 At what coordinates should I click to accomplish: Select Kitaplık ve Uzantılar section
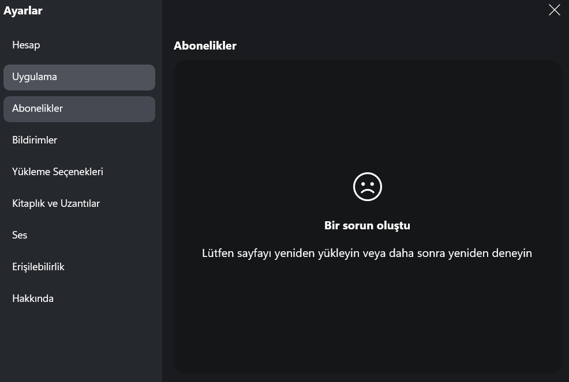(56, 203)
